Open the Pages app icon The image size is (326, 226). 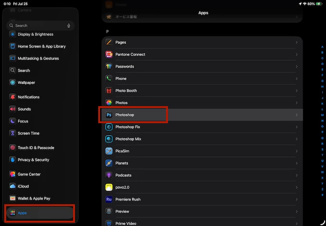point(109,42)
